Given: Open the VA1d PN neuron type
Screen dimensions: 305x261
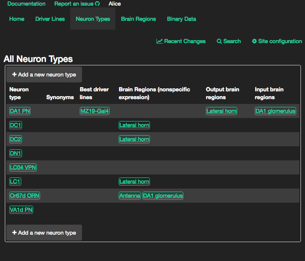Looking at the screenshot, I should (x=21, y=210).
